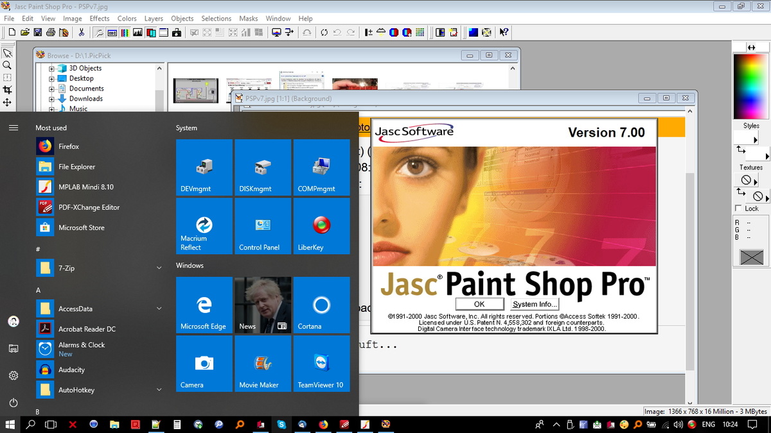Open the Colors menu
The width and height of the screenshot is (771, 433).
127,19
